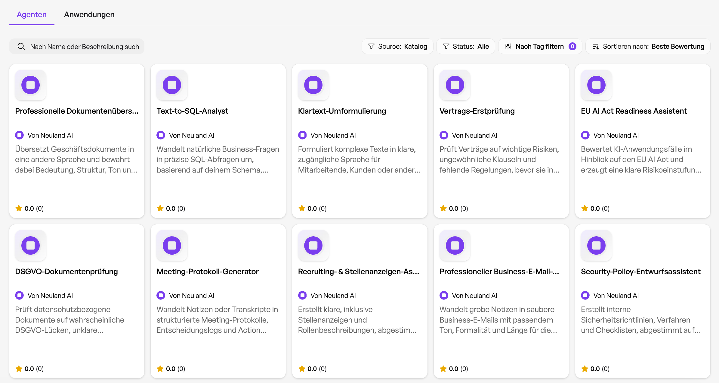Open the Source: Katalog filter dropdown
This screenshot has width=719, height=383.
click(397, 46)
